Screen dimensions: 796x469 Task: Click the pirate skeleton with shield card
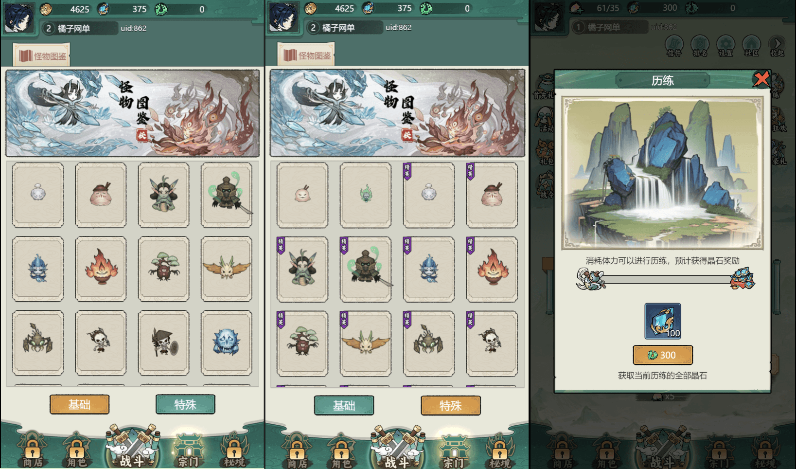163,343
